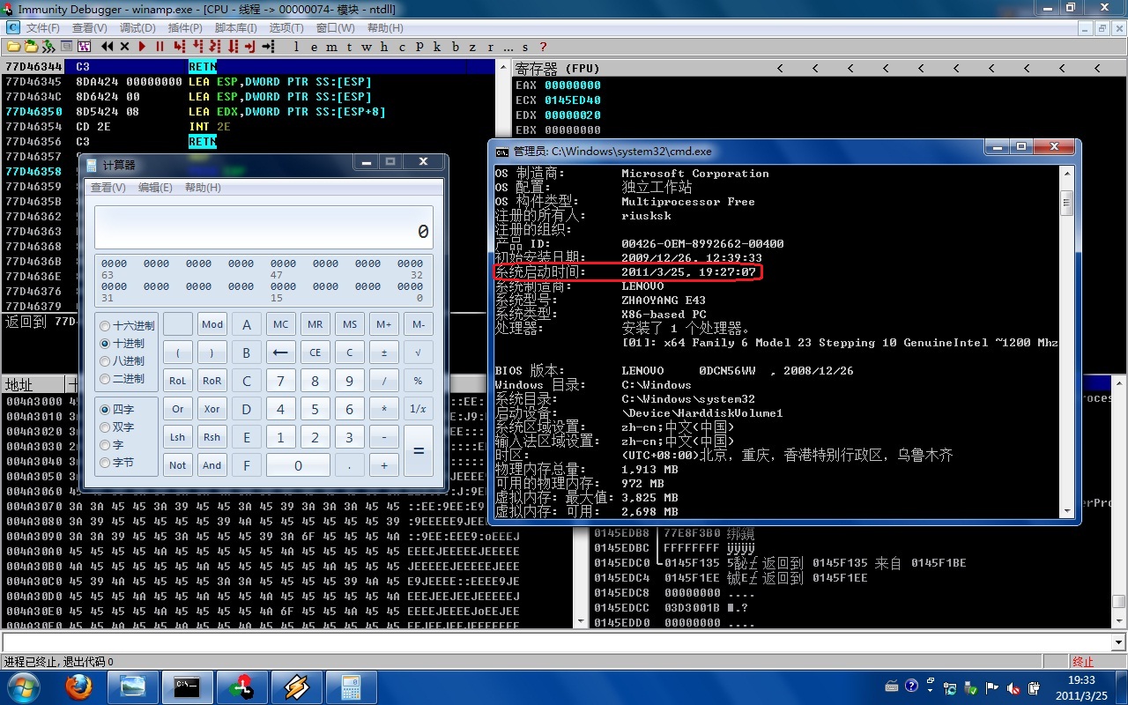Select the 十进制 (decimal) radio button
1128x705 pixels.
pyautogui.click(x=122, y=343)
